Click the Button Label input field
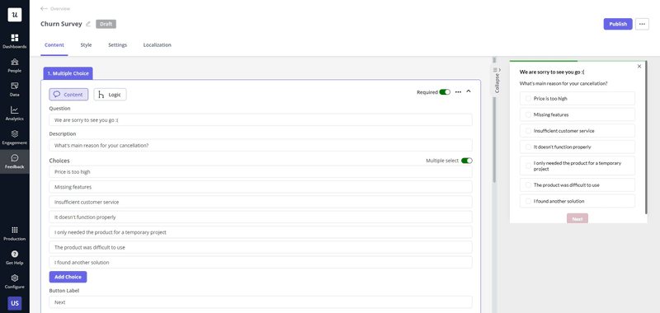The width and height of the screenshot is (660, 313). (261, 302)
